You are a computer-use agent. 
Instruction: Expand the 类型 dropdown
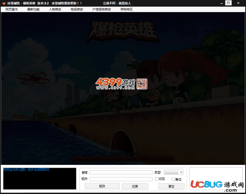(174, 172)
